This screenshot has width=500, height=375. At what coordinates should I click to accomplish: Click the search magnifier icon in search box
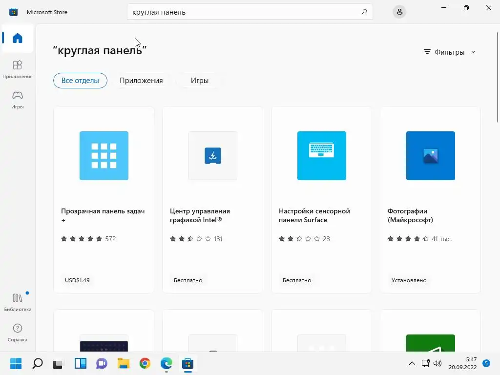(364, 12)
